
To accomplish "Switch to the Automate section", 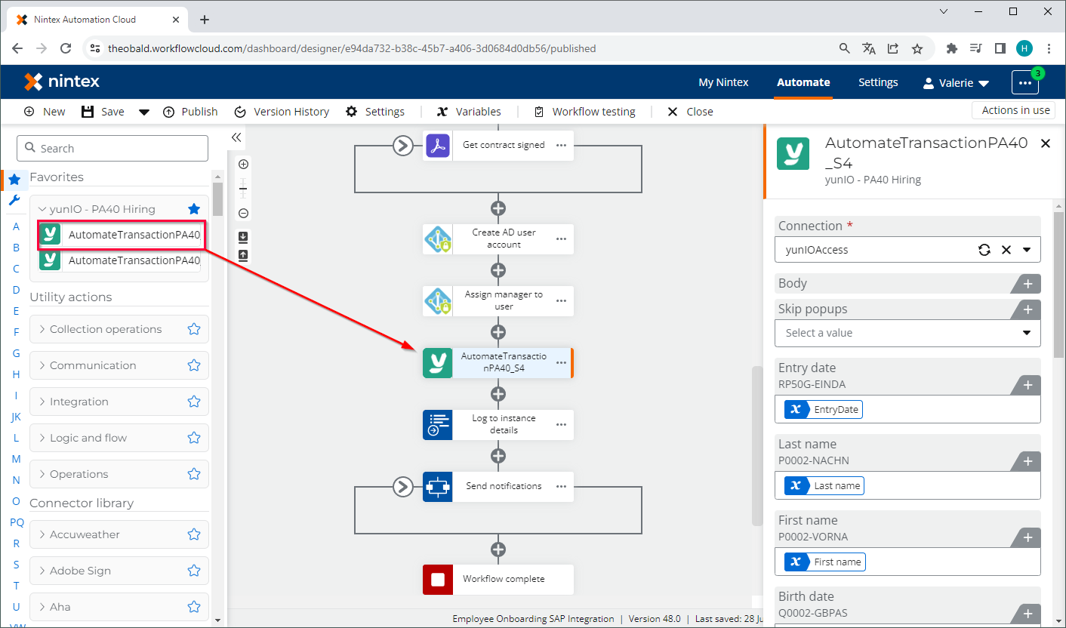I will tap(803, 82).
